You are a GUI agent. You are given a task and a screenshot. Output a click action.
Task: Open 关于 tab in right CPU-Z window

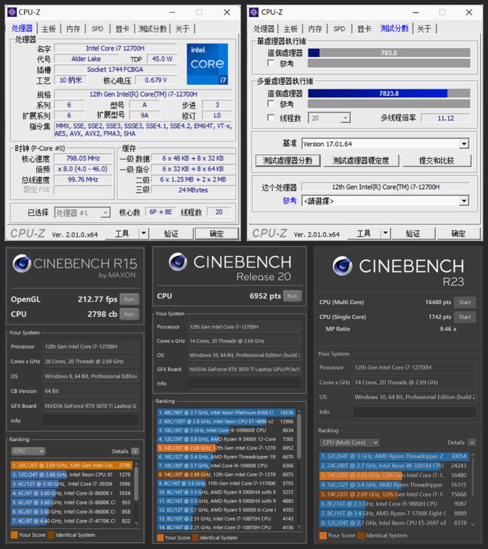tap(424, 29)
